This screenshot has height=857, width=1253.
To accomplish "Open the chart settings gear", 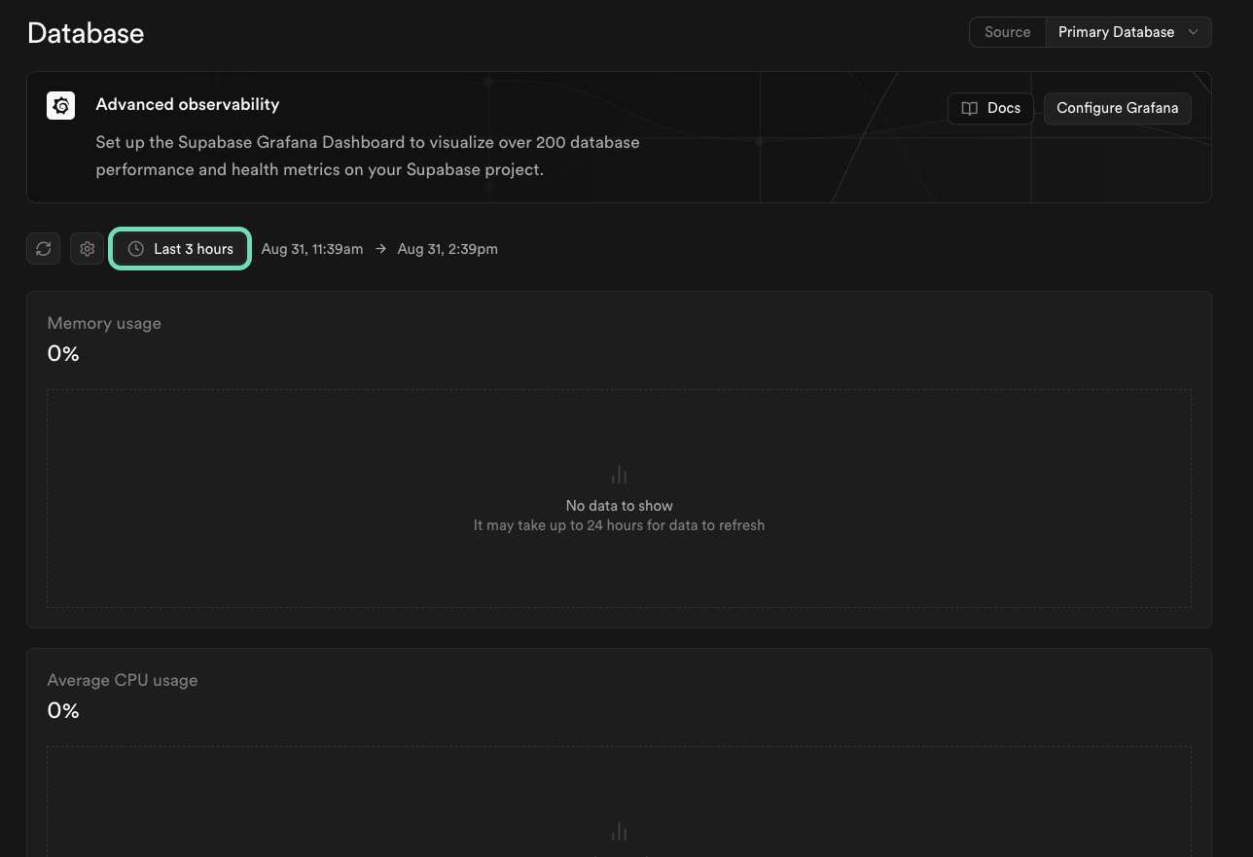I will point(87,249).
